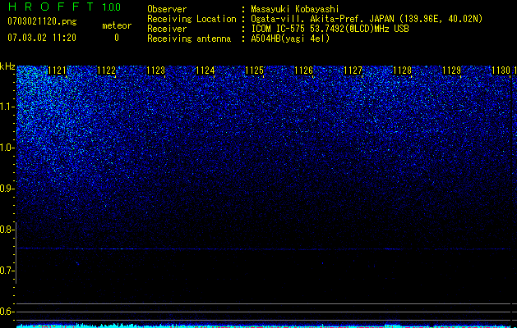Select the filename 0703021120.png
This screenshot has width=517, height=328.
click(42, 22)
